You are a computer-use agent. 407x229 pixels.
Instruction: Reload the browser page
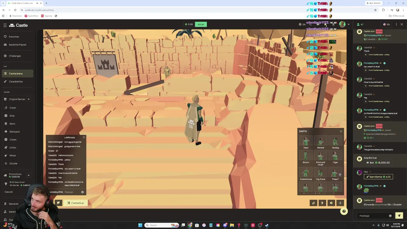(15, 10)
